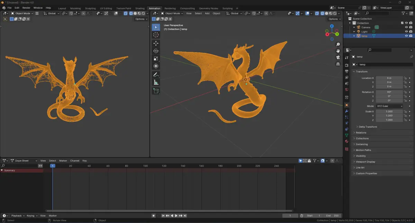Open the Material properties tab

(x=347, y=141)
